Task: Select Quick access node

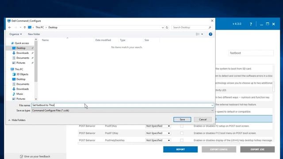Action: coord(22,43)
